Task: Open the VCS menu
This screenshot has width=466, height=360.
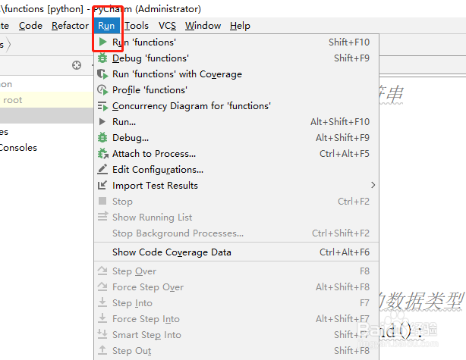Action: [167, 26]
